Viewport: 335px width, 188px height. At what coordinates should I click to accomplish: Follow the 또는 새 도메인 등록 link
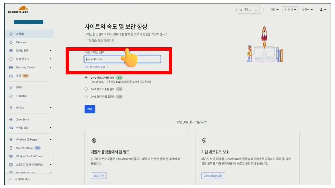point(97,67)
